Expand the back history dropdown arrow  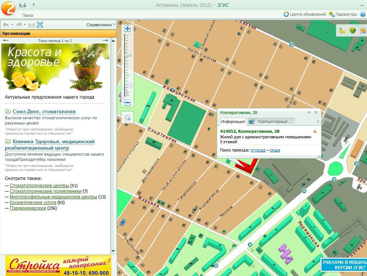12,24
